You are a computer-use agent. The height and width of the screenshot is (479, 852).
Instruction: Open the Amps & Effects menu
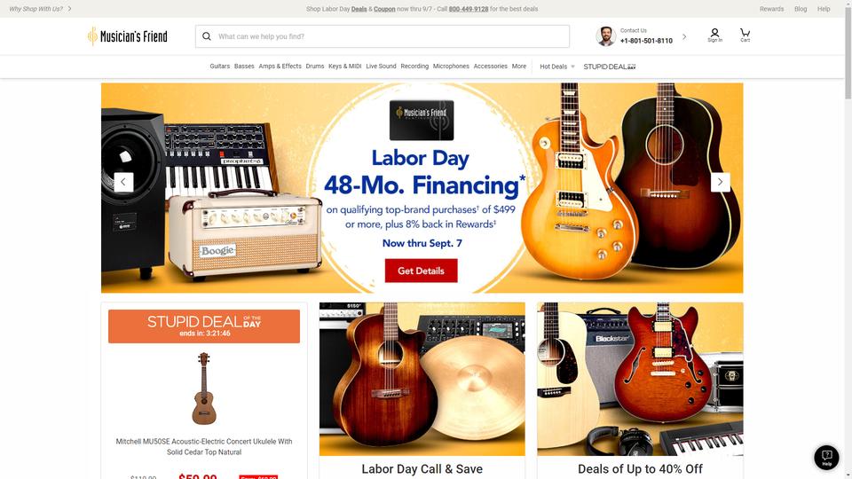point(280,67)
